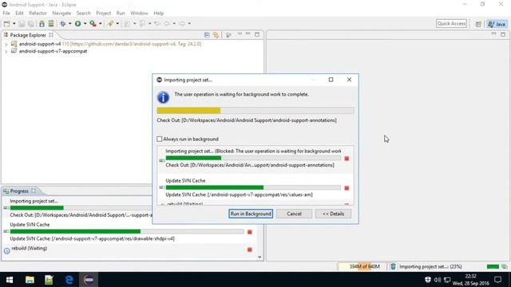Open the Action Center notification icon
Screen dimensions: 511x287
pos(497,280)
